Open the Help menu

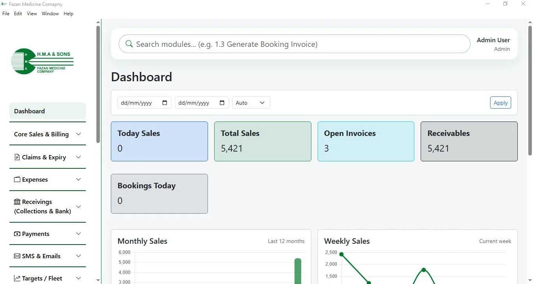[68, 14]
